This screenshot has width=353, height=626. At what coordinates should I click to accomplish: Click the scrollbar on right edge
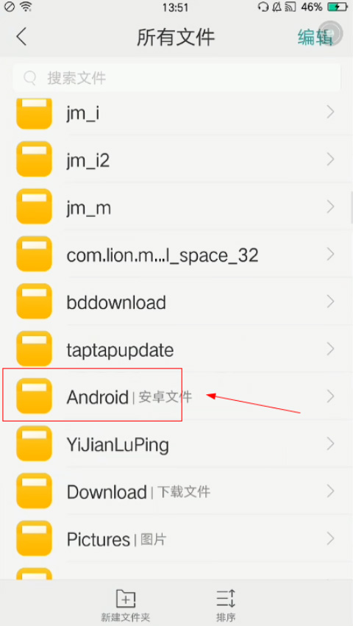tap(352, 207)
